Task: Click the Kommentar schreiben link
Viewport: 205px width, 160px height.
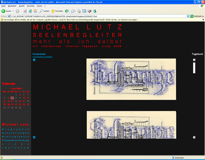Action: [x=42, y=57]
